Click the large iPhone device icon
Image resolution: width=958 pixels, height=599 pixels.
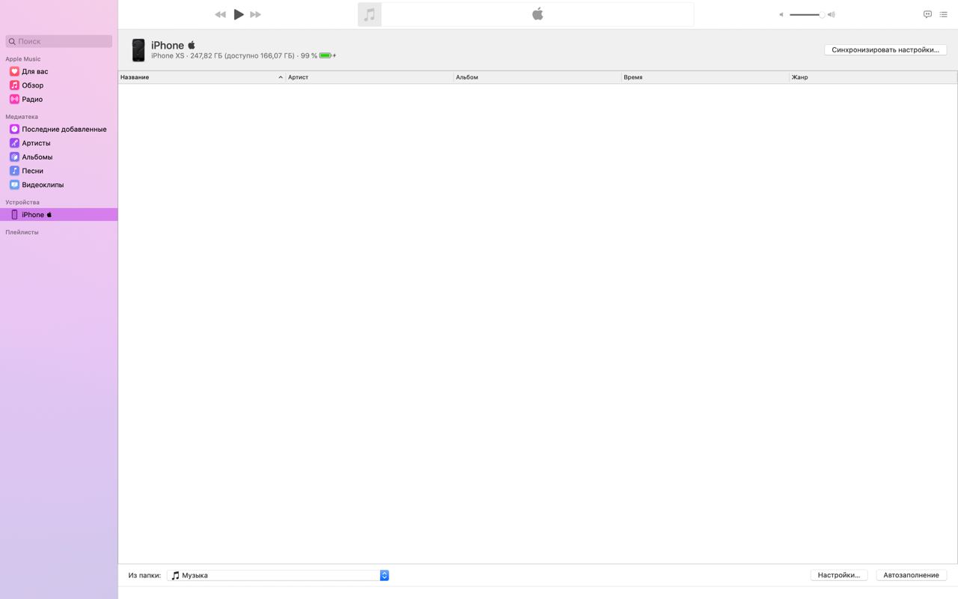(138, 50)
